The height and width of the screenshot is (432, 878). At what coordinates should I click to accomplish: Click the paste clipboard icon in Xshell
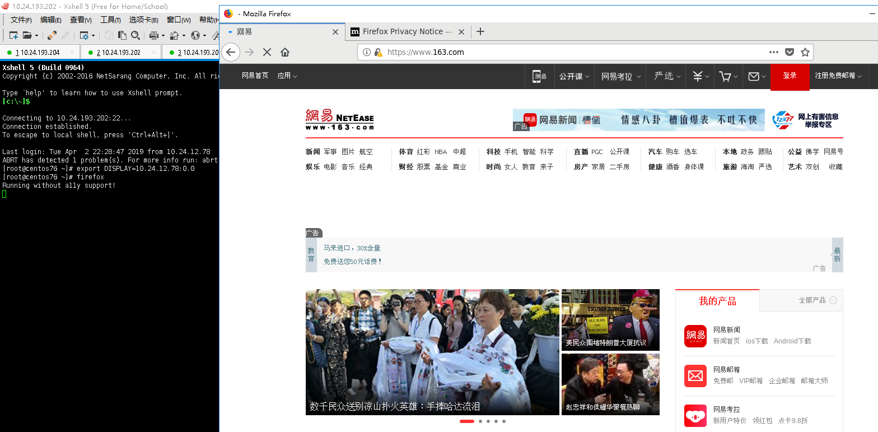tap(122, 35)
